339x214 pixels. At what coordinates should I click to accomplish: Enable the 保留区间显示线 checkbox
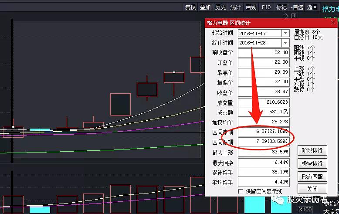pos(241,191)
